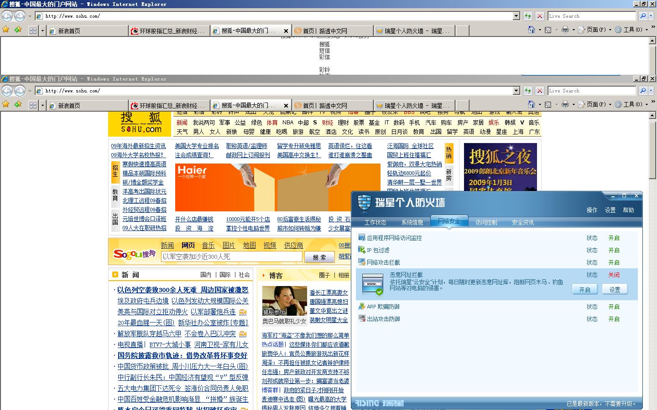Click the 应用程序网络访问监控 row icon in the firewall
The width and height of the screenshot is (657, 410).
tap(362, 237)
